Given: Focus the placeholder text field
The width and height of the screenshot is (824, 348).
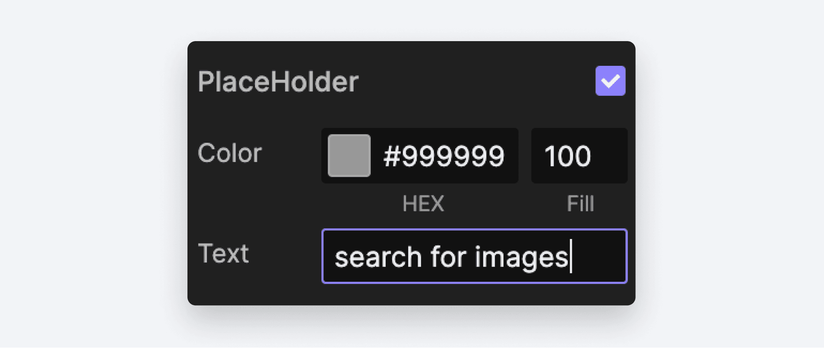Looking at the screenshot, I should click(474, 256).
